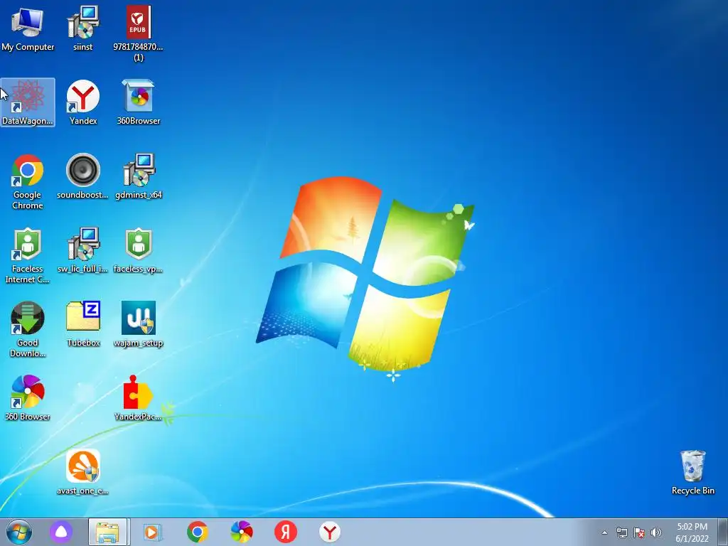
Task: Open the Windows Start menu
Action: click(19, 532)
